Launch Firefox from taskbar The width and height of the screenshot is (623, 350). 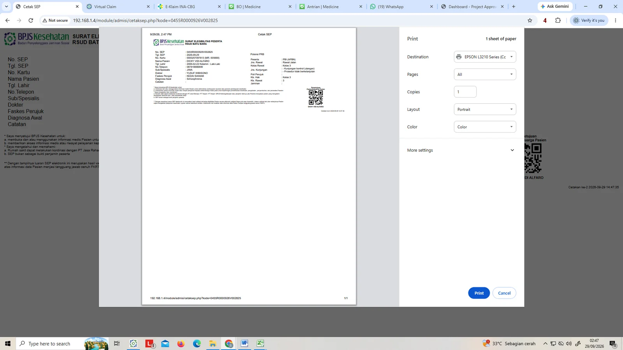pos(181,343)
